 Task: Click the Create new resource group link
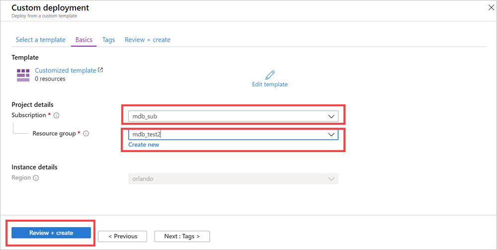click(144, 145)
